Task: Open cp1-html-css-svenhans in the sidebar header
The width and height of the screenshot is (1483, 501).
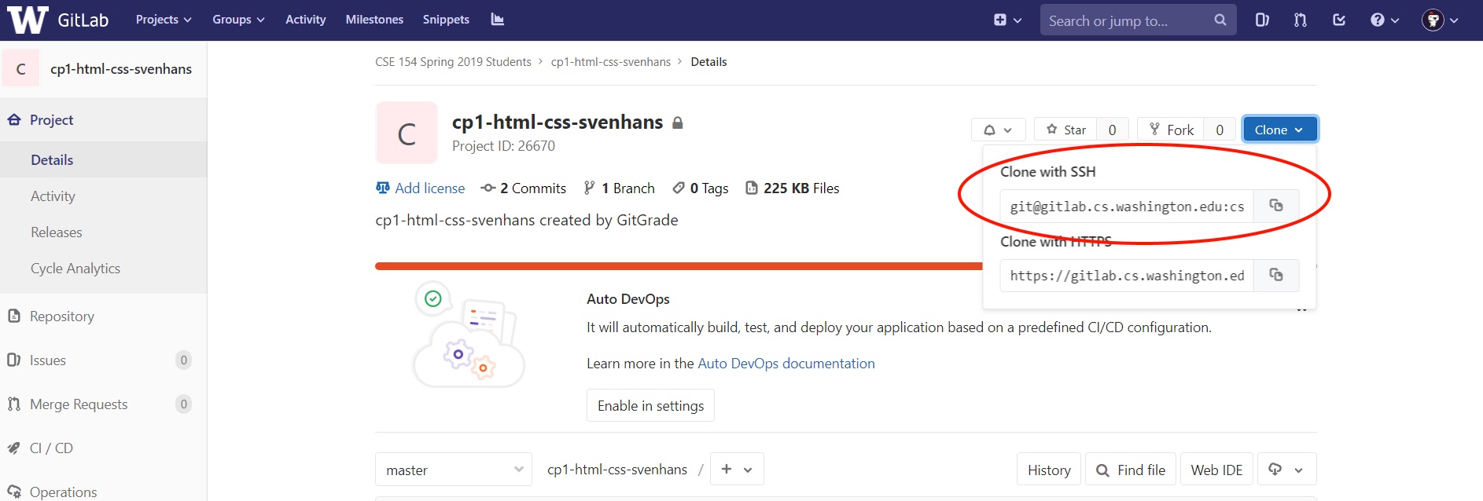Action: coord(121,69)
